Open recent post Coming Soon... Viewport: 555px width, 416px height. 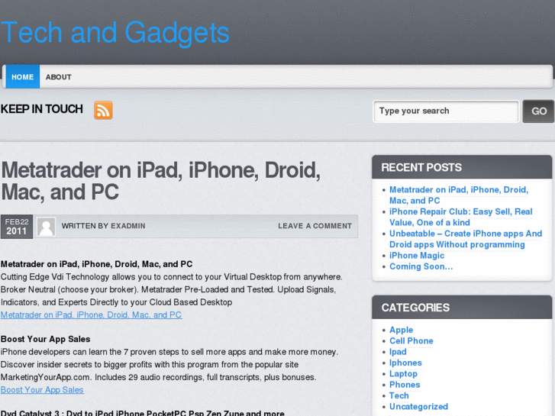pyautogui.click(x=421, y=266)
